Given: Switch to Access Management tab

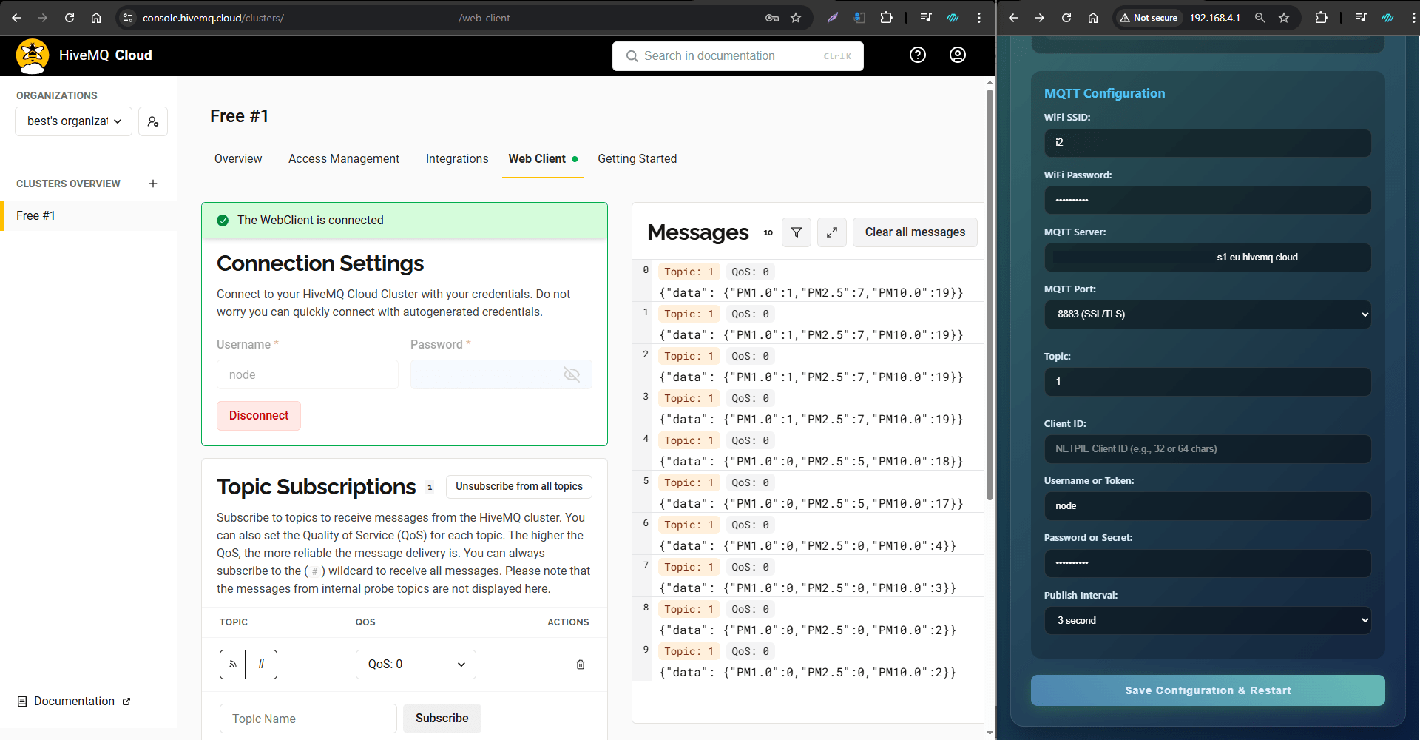Looking at the screenshot, I should (344, 159).
